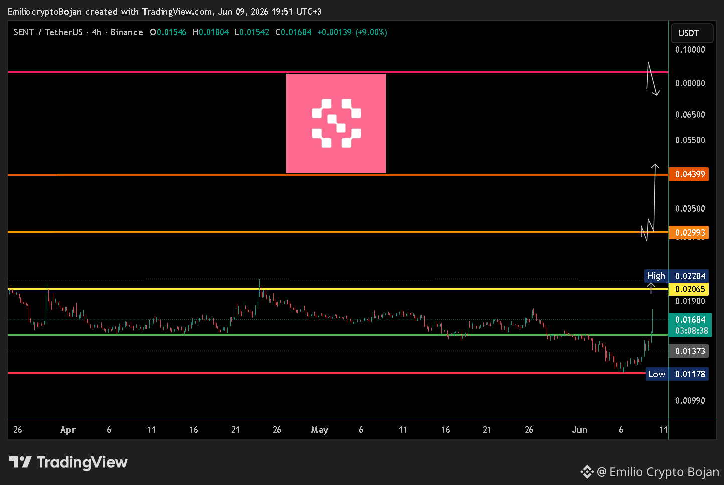Click the 0.05500 price scale label

(x=690, y=140)
